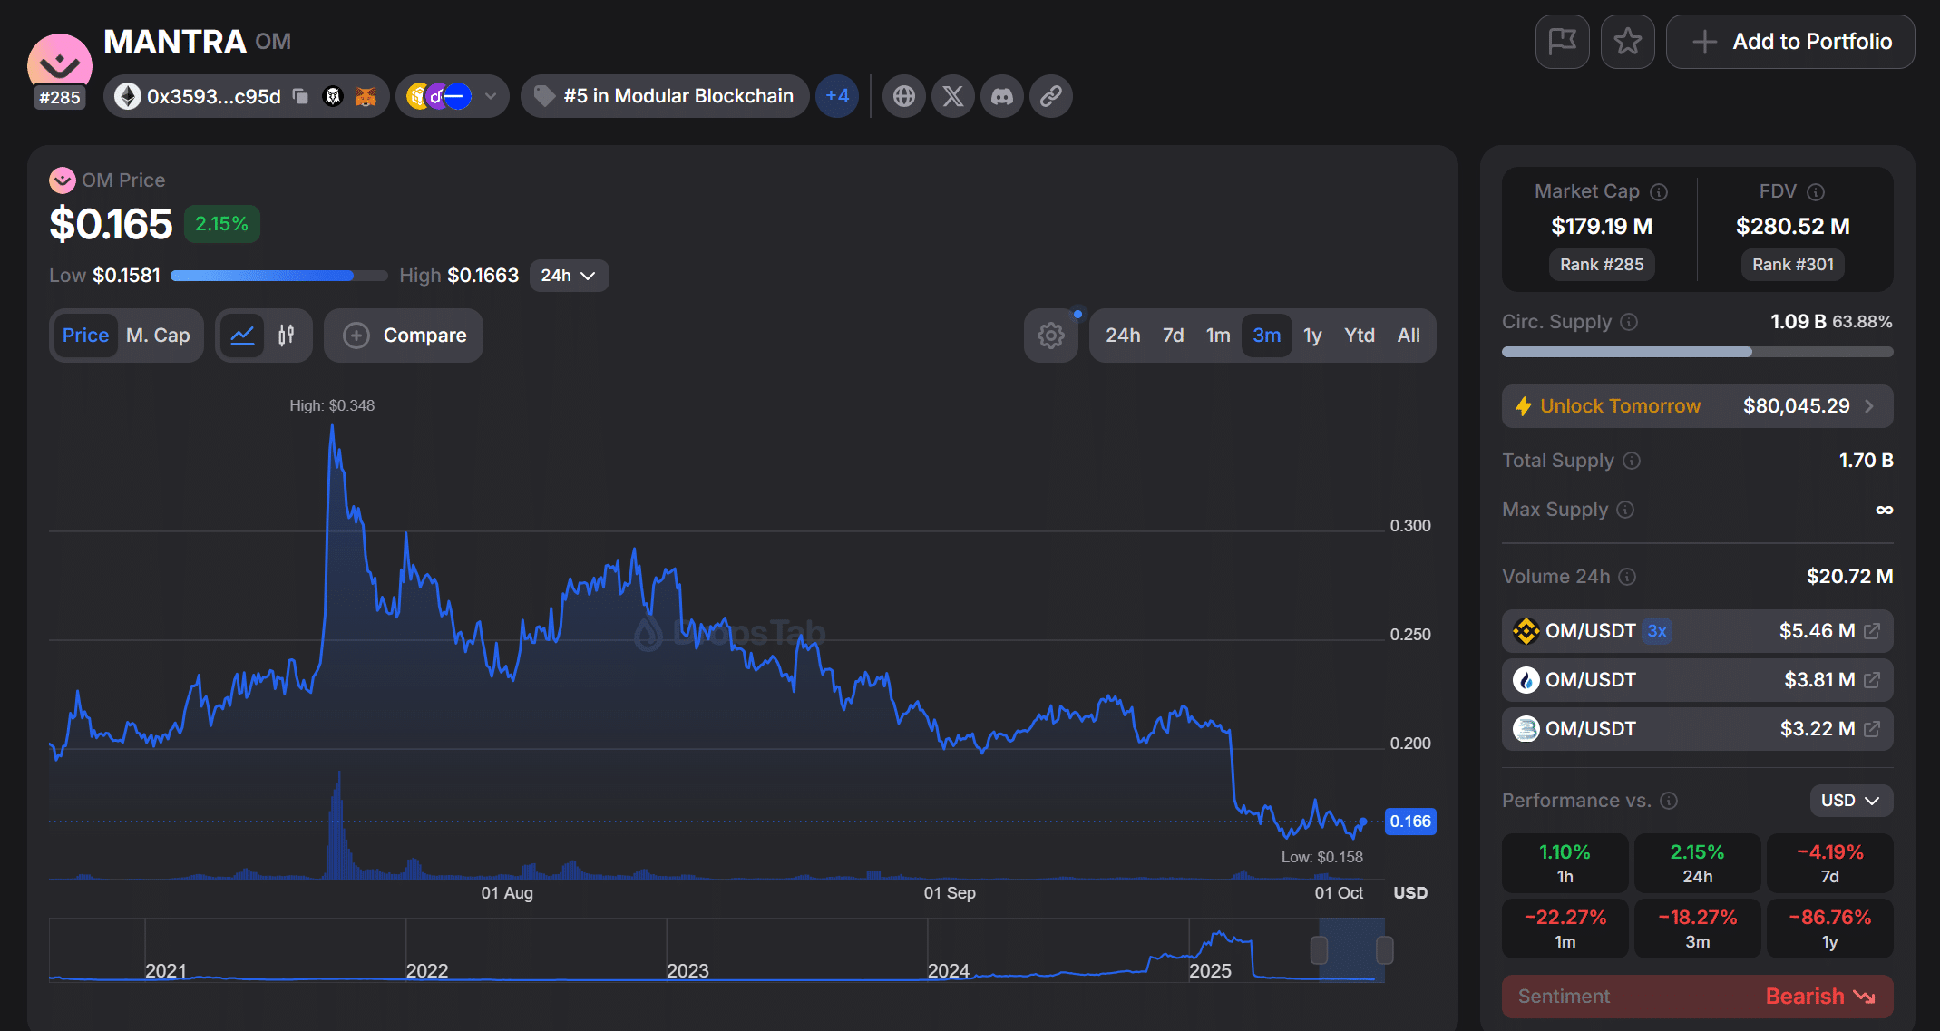Switch chart to candlestick view
Viewport: 1940px width, 1031px height.
287,336
